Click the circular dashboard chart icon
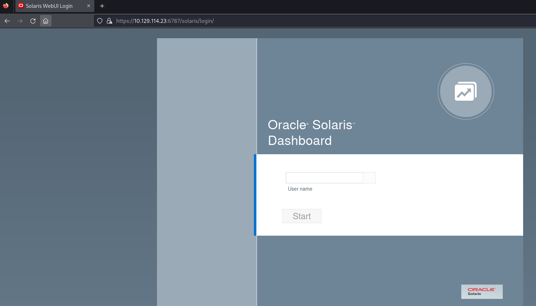Viewport: 536px width, 306px height. (x=466, y=91)
